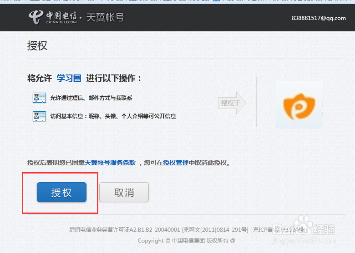Click the 授权 page heading

pyautogui.click(x=37, y=46)
